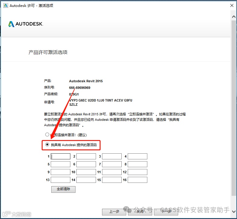237x219 pixels.
Task: Click activation code field 15
Action: (x=112, y=180)
